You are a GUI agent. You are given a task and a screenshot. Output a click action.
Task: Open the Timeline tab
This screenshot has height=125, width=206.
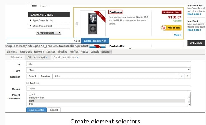click(62, 52)
